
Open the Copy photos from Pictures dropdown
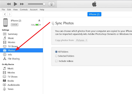tap(81, 40)
